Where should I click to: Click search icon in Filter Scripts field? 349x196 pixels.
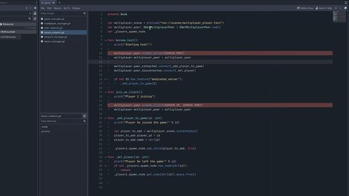click(85, 13)
